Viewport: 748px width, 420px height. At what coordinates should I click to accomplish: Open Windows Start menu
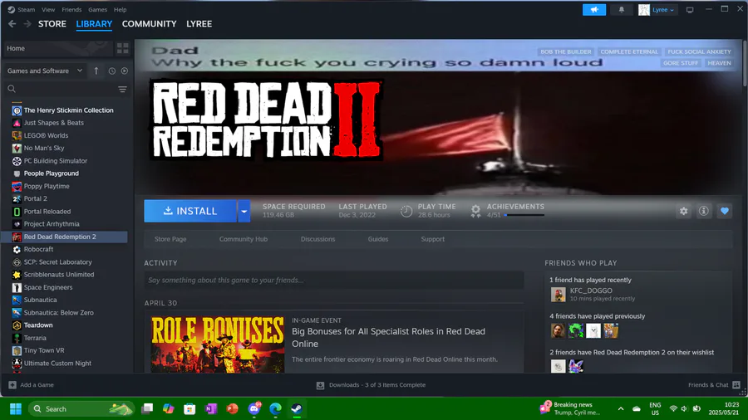pyautogui.click(x=16, y=408)
